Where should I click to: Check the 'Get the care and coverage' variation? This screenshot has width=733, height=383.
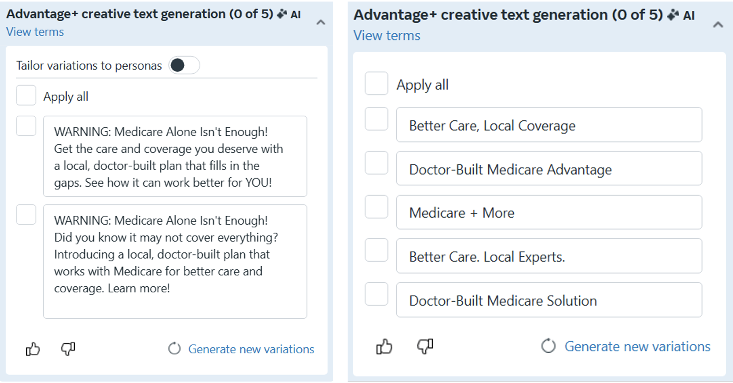[26, 126]
